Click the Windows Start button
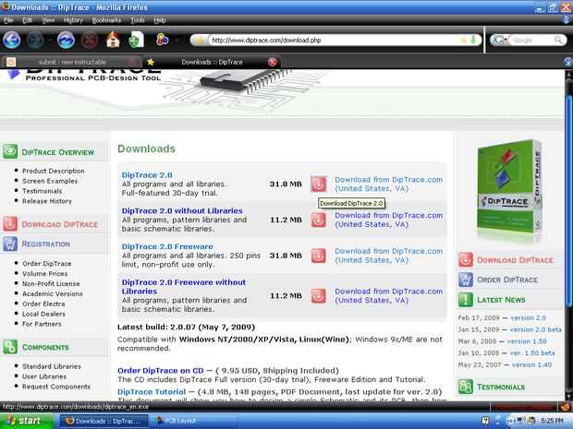The height and width of the screenshot is (429, 573). [x=26, y=421]
